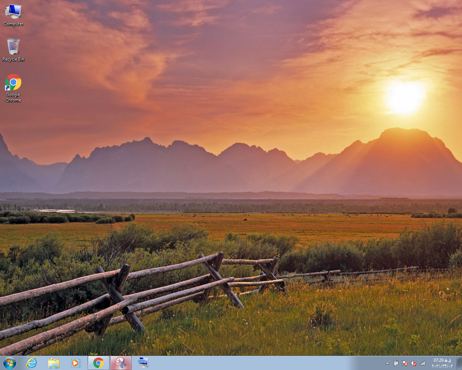Open Windows Media Player from the taskbar

75,363
